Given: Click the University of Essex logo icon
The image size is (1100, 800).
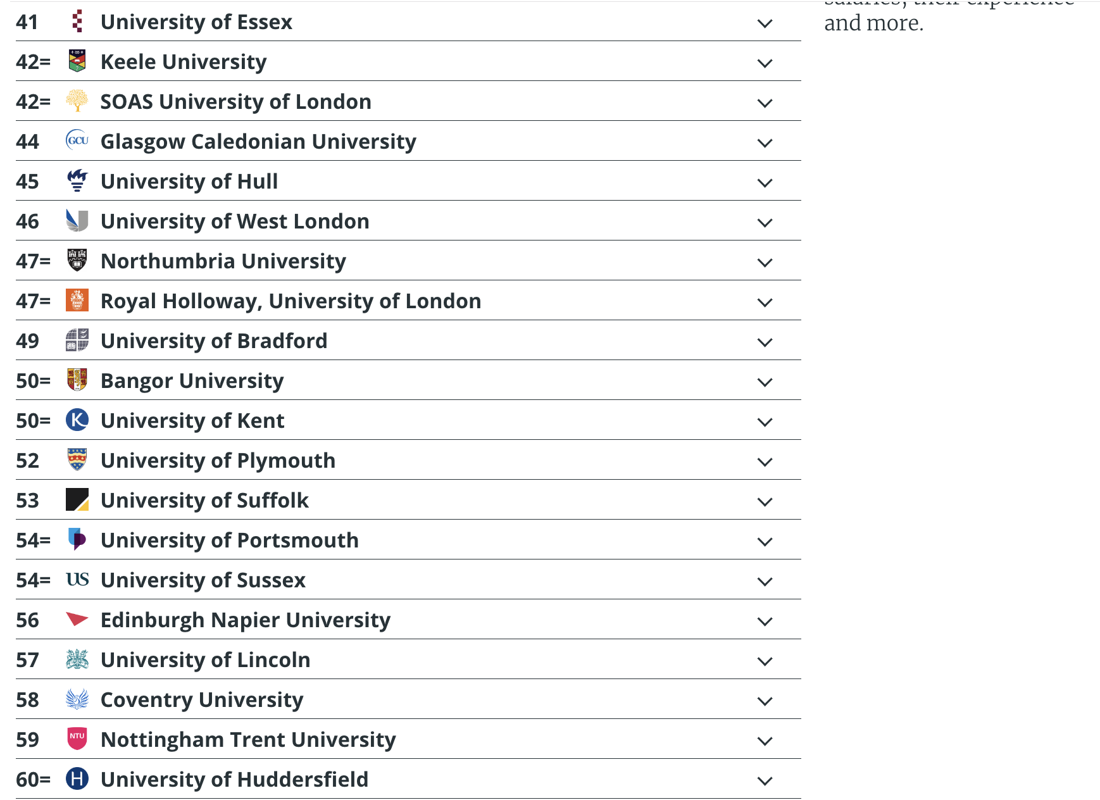Looking at the screenshot, I should tap(77, 22).
